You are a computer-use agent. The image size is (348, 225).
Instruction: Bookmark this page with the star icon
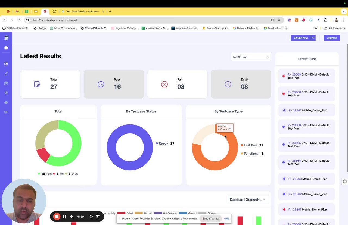click(279, 20)
